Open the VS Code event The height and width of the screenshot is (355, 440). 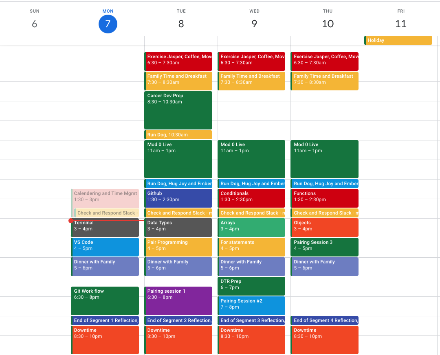[x=105, y=247]
